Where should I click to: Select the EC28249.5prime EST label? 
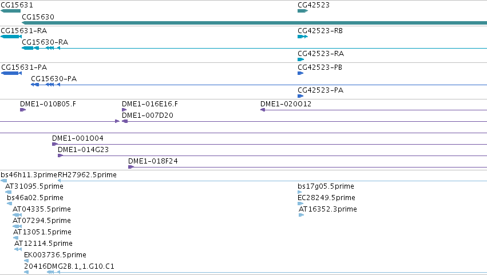[326, 198]
